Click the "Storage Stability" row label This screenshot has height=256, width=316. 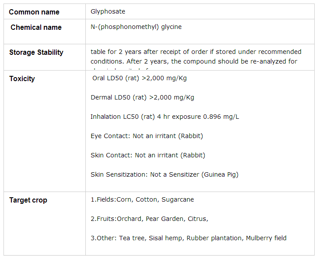pos(36,52)
